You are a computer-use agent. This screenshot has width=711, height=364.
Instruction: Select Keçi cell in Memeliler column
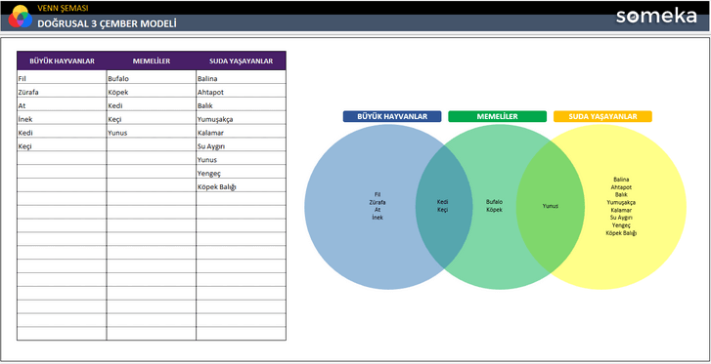[152, 118]
